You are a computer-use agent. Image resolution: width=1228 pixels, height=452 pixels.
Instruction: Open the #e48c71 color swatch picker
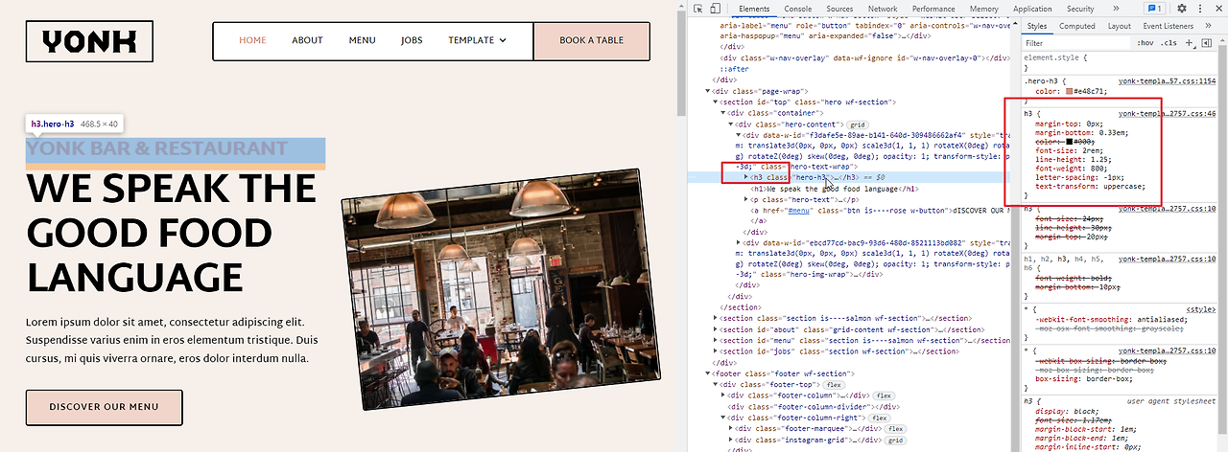(1070, 92)
